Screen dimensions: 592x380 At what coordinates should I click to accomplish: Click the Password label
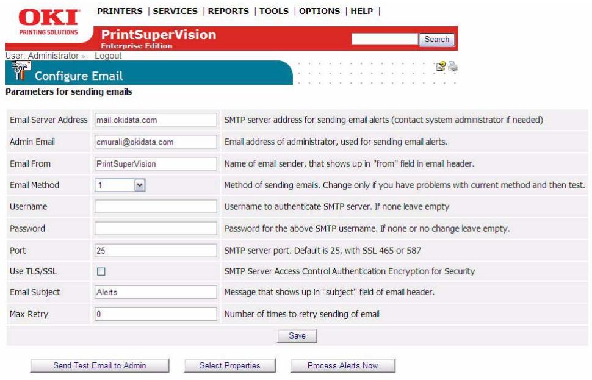(27, 229)
